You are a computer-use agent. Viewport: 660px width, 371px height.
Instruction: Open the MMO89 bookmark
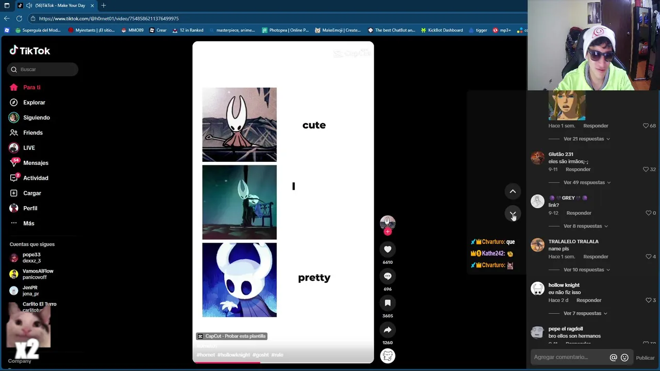pos(132,30)
